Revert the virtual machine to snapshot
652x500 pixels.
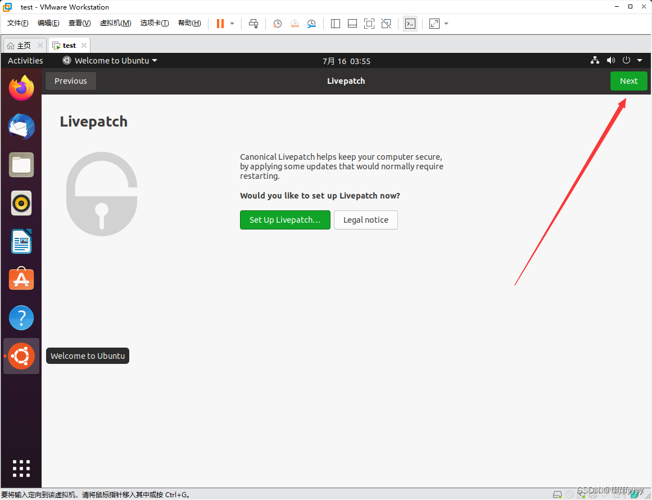(x=295, y=24)
